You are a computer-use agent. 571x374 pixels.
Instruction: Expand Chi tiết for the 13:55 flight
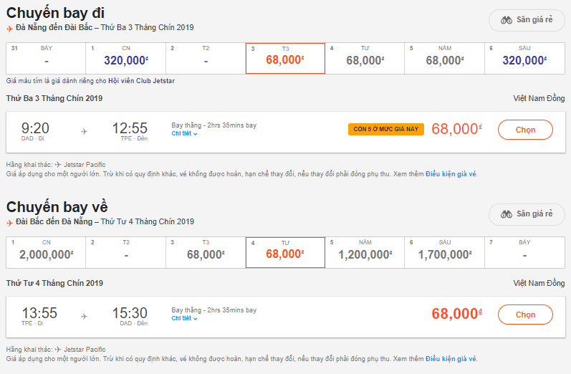(x=184, y=318)
